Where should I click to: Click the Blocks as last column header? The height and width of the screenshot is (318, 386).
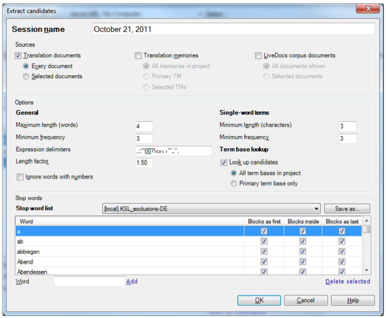(342, 221)
